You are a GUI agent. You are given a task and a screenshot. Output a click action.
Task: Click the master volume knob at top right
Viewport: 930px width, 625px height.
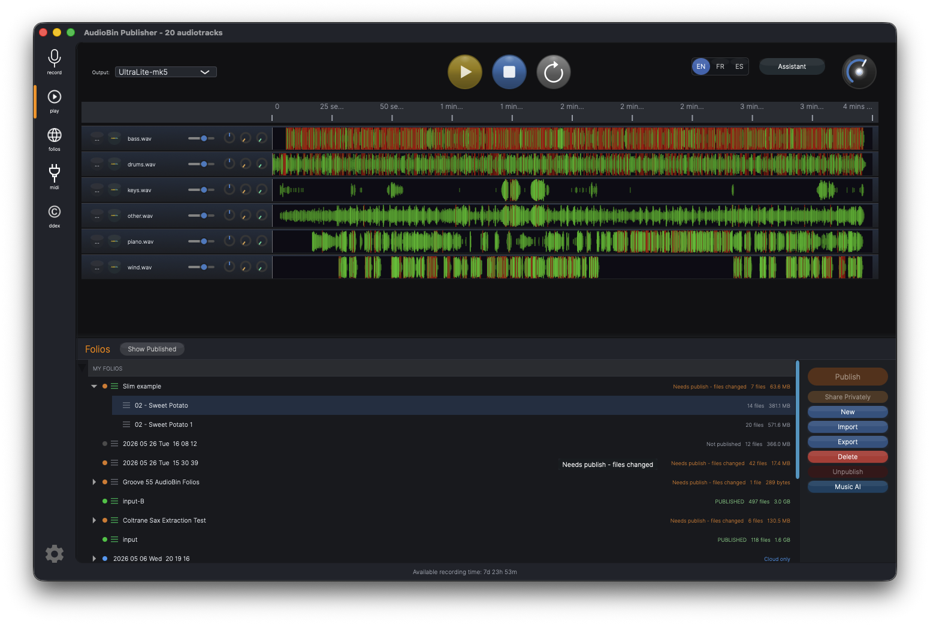pos(859,72)
